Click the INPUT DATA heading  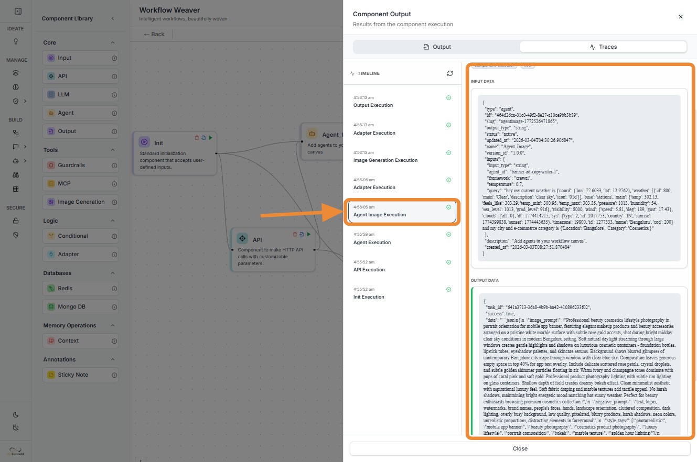(482, 82)
